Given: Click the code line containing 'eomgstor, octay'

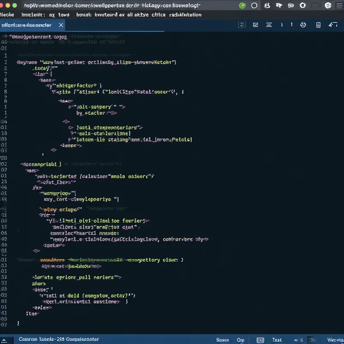Looking at the screenshot, I should [87, 296].
